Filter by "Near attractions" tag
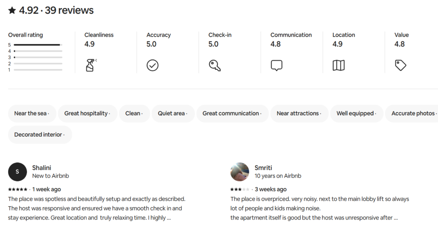Image resolution: width=438 pixels, height=225 pixels. coord(299,114)
